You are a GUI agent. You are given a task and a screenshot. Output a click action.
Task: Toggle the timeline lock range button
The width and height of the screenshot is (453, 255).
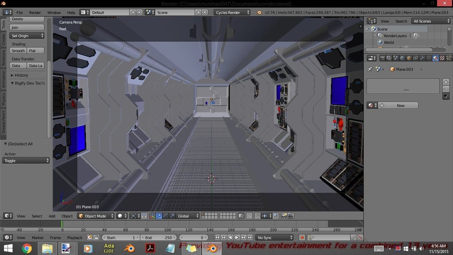pyautogui.click(x=96, y=237)
